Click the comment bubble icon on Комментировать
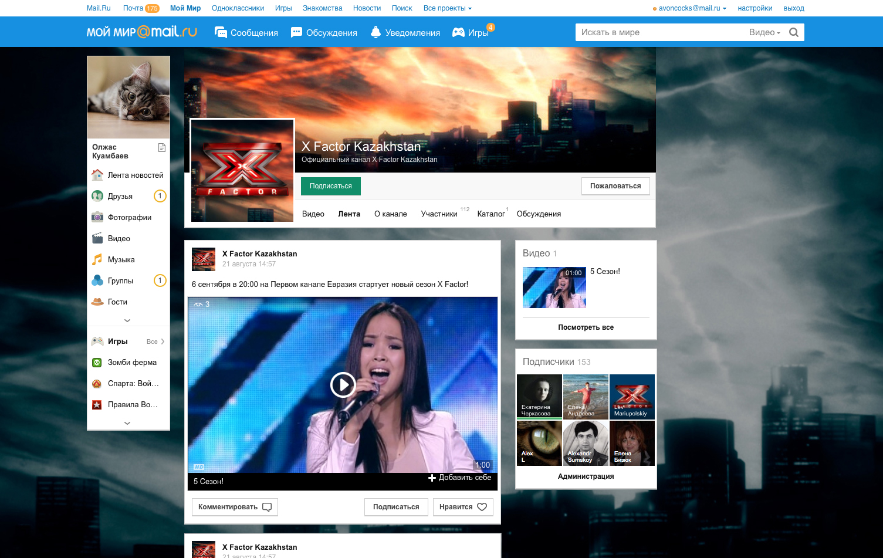 pos(267,507)
